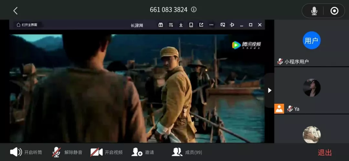349x161 pixels.
Task: Tap the microphone icon at top right
Action: click(x=314, y=11)
